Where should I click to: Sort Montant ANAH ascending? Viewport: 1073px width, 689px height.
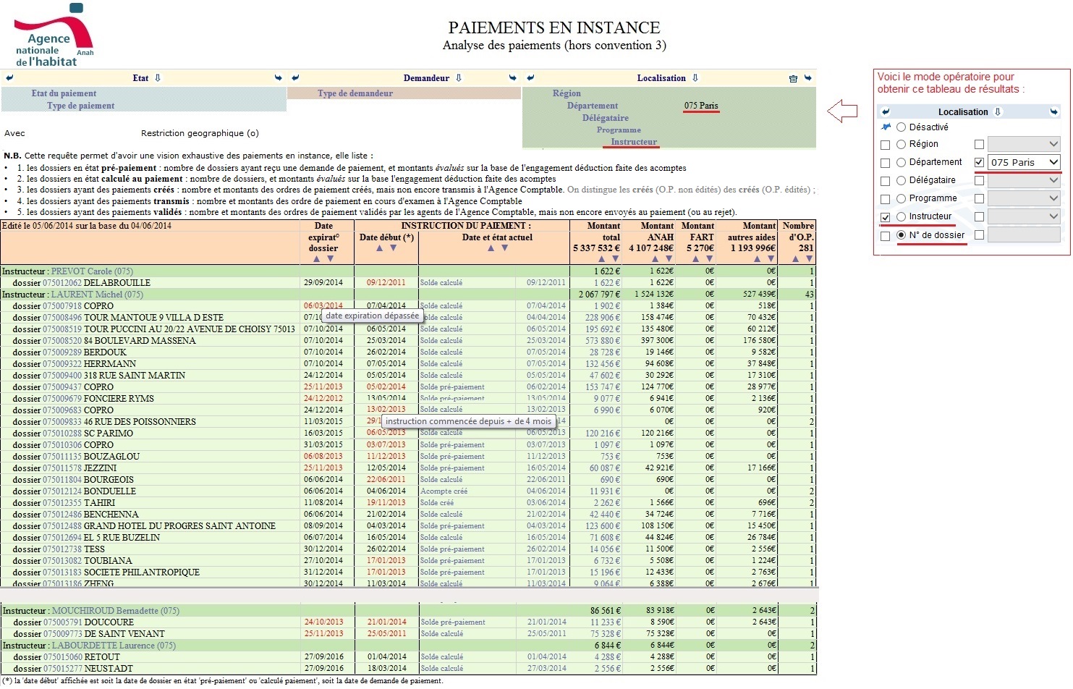click(655, 259)
